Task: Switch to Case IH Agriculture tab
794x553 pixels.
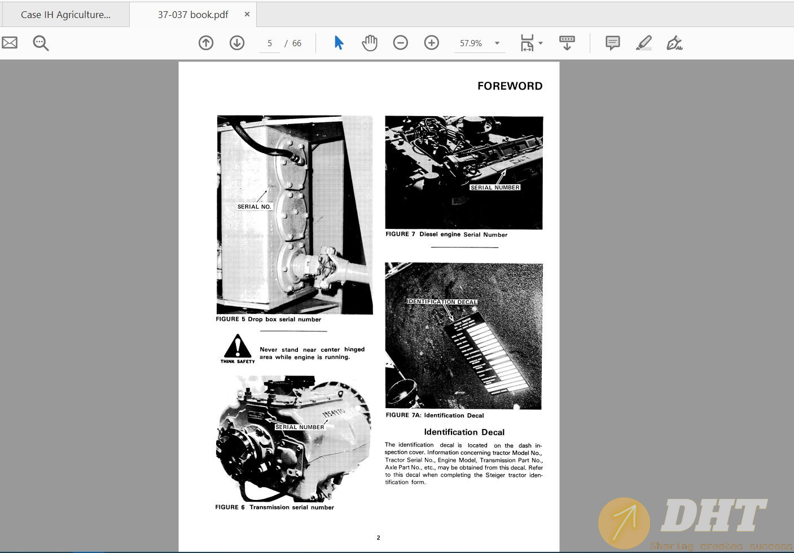Action: (x=65, y=15)
